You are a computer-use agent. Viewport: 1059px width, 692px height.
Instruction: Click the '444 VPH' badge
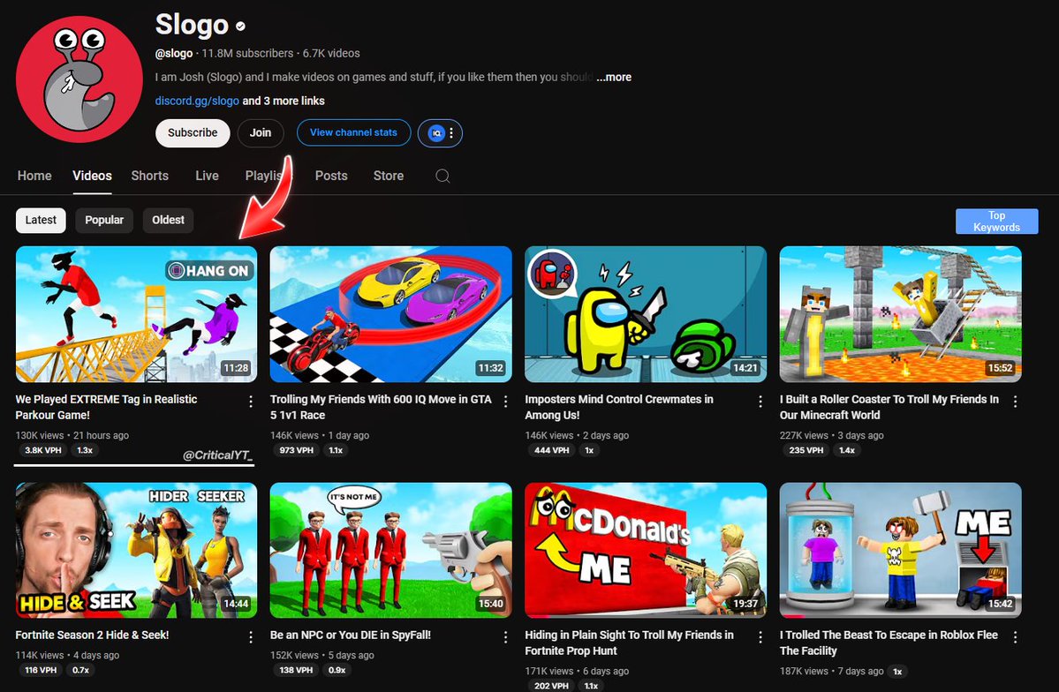[x=552, y=450]
